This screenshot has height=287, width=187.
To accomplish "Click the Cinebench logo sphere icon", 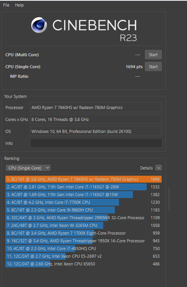I will pyautogui.click(x=39, y=25).
